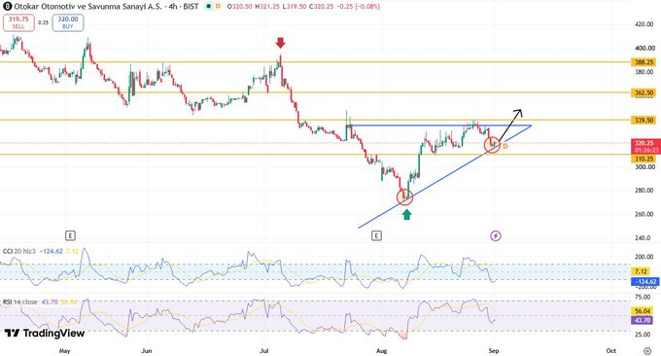The image size is (661, 356).
Task: Select the 310.25 price level label
Action: coord(644,159)
